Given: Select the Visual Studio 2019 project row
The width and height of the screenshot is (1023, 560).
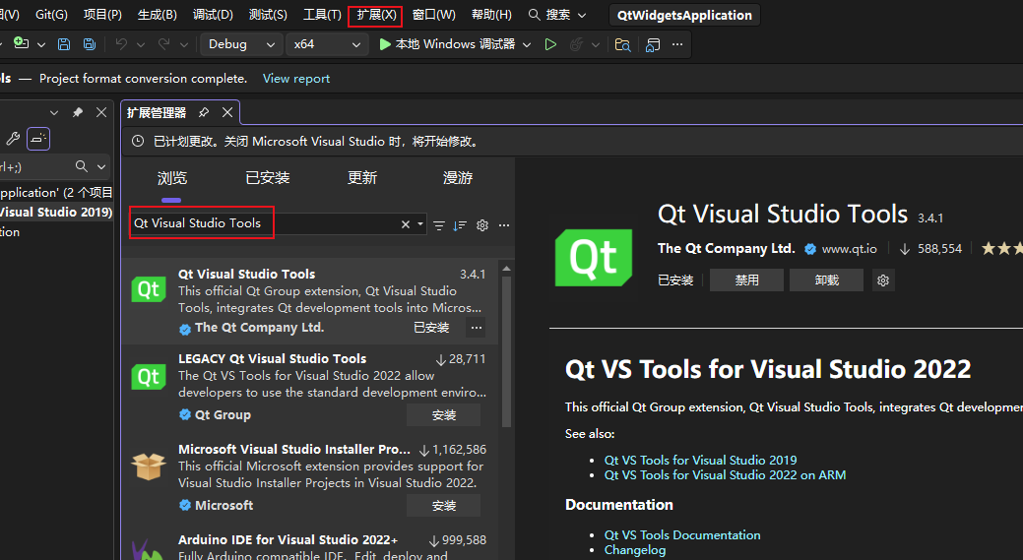Looking at the screenshot, I should click(x=57, y=212).
